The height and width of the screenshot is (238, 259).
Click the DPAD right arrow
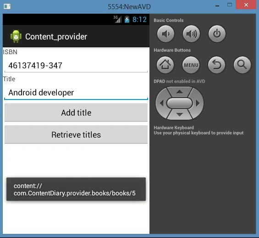(x=198, y=103)
